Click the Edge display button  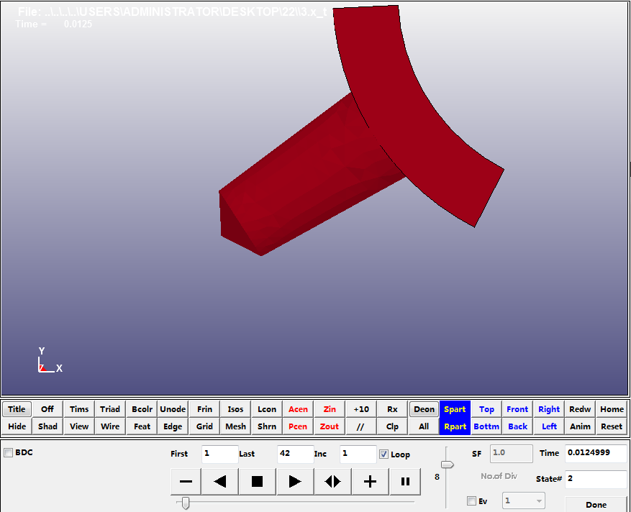(173, 426)
